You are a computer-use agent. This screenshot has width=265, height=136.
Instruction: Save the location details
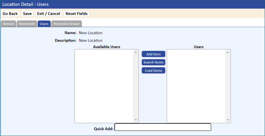pyautogui.click(x=27, y=14)
